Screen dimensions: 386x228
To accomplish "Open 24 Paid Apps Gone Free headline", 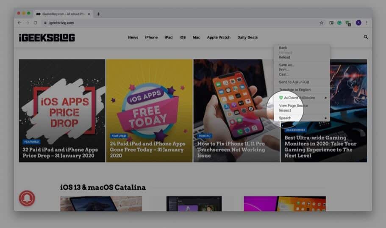I will pos(148,150).
